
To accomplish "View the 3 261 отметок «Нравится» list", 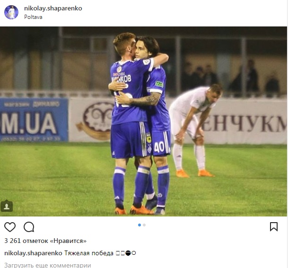I will (45, 241).
